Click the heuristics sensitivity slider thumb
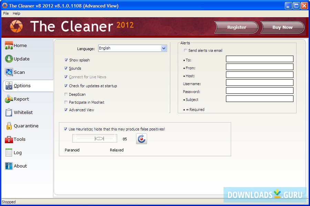Screen dimensions: 310x206 coord(99,139)
